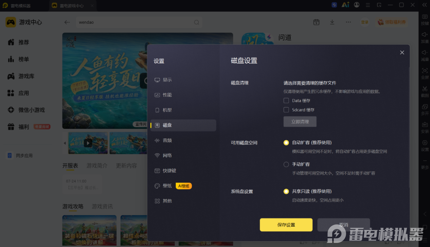Open Shortcuts (快捷键) settings category
This screenshot has height=247, width=430.
coord(183,171)
